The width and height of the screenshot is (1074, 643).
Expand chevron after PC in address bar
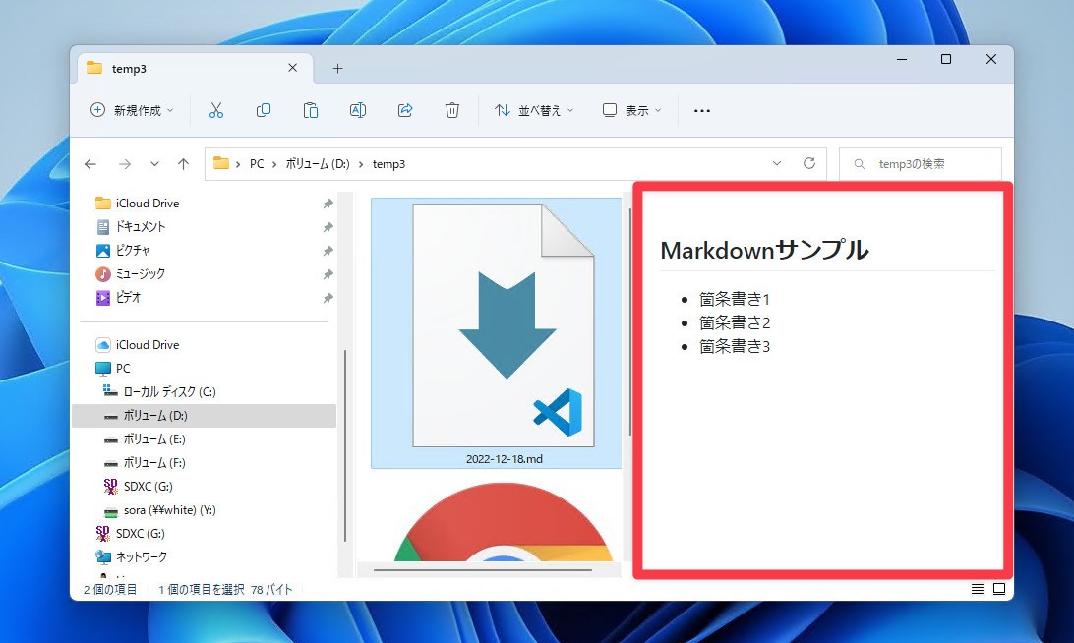[274, 164]
